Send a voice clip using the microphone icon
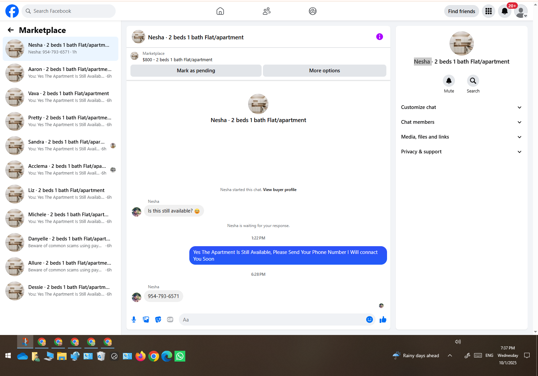Viewport: 538px width, 376px height. [134, 319]
